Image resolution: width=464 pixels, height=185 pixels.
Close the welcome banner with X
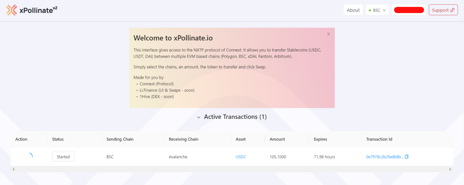(x=328, y=34)
